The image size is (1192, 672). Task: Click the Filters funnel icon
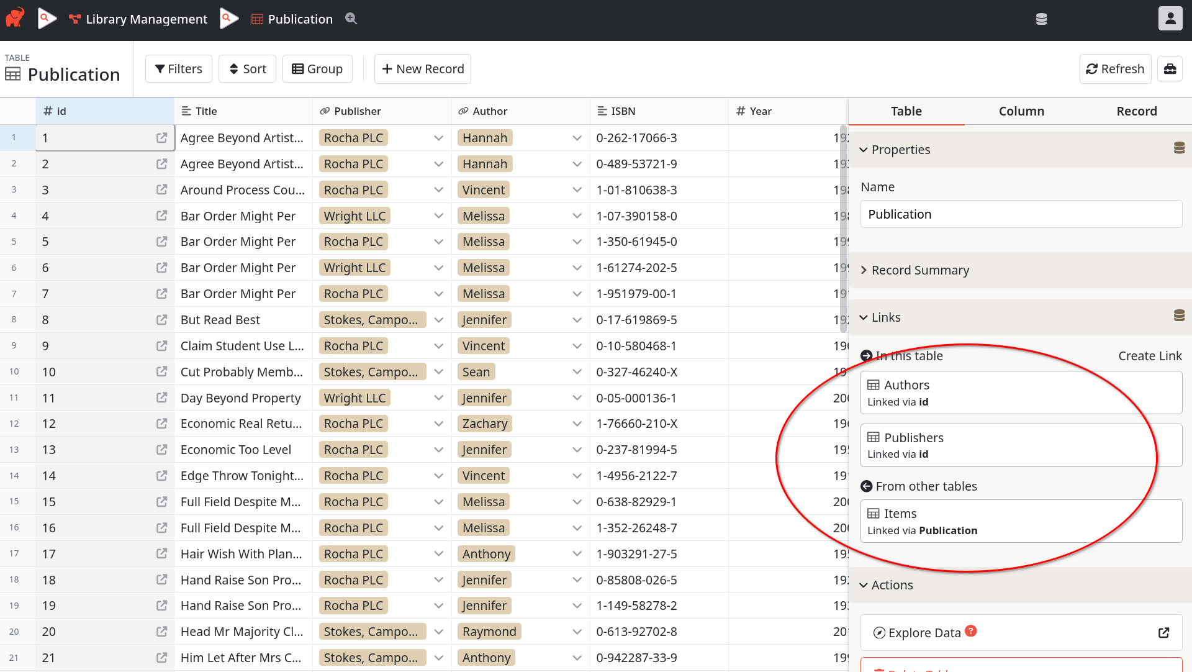tap(161, 68)
